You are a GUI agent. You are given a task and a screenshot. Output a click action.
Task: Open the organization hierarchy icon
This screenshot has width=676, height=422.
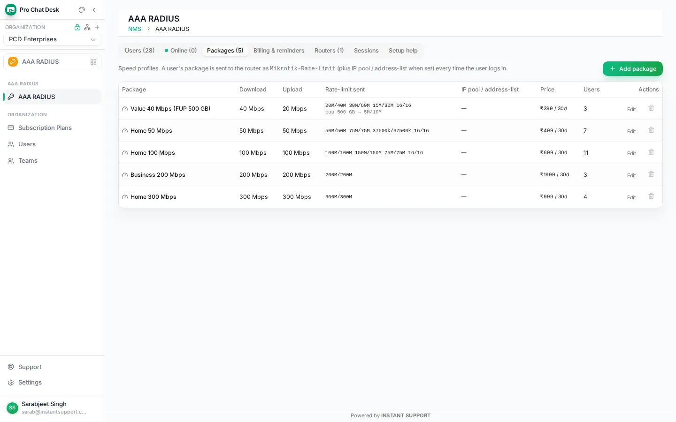click(87, 27)
